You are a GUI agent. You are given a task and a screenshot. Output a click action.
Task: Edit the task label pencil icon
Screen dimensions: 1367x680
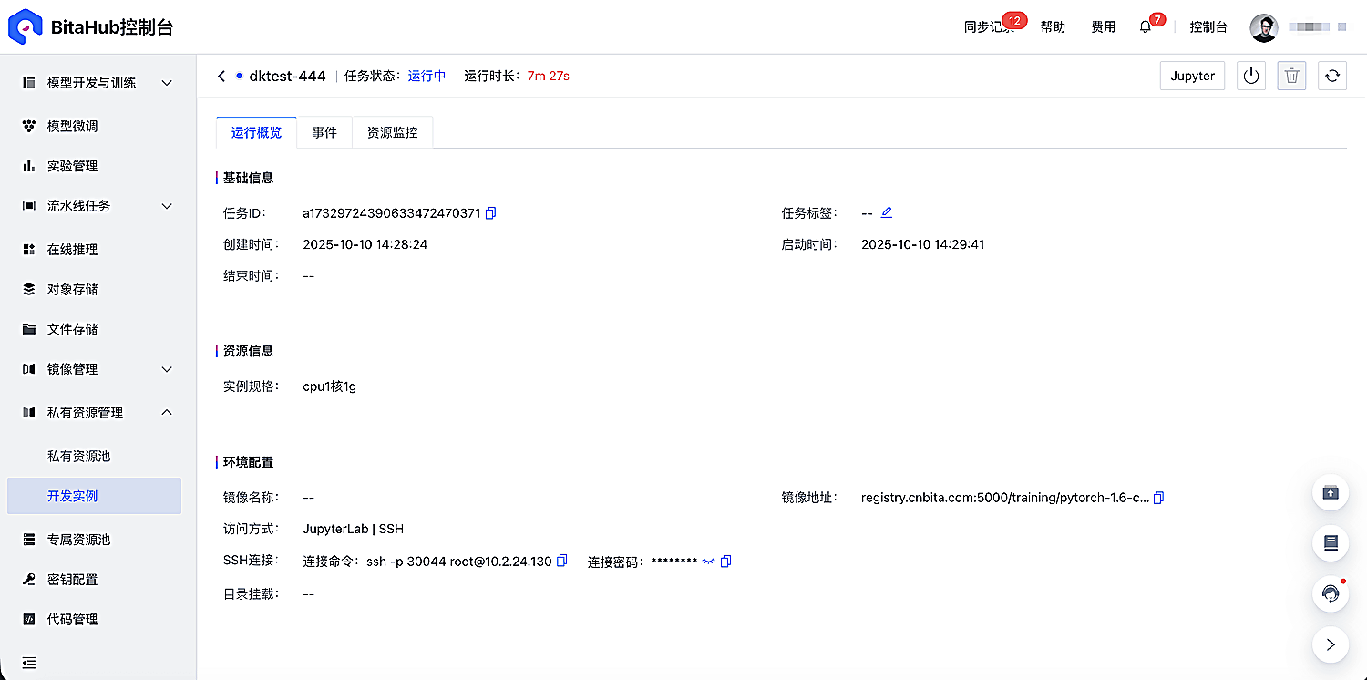[887, 212]
